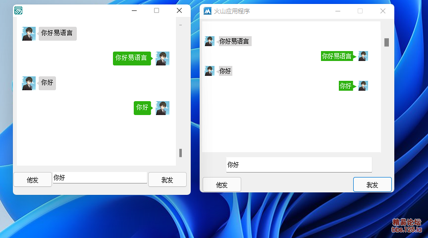Click avatar beside gray 你好易语言 in 火山应用程序 window
Screen dimensions: 428x238
tap(210, 41)
